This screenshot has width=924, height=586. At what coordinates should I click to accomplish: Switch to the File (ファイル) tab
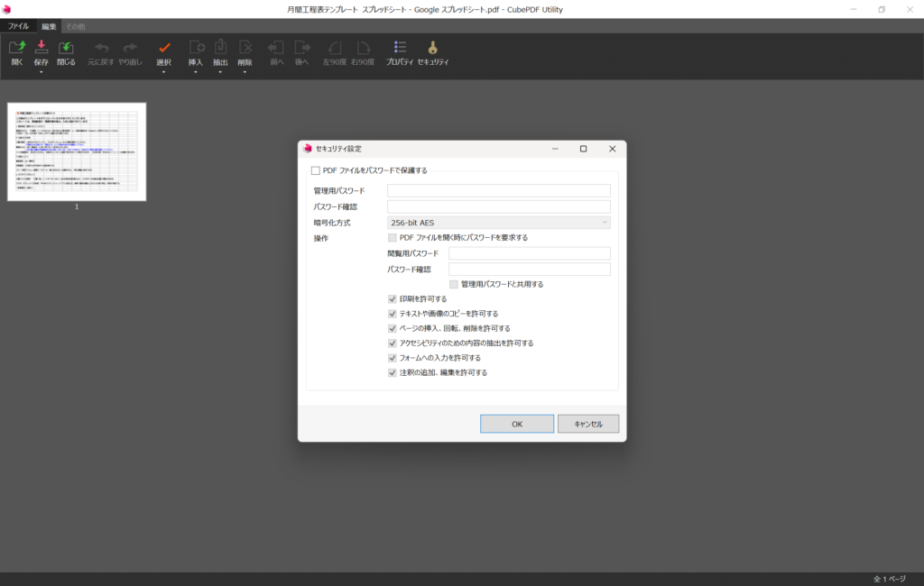point(18,26)
